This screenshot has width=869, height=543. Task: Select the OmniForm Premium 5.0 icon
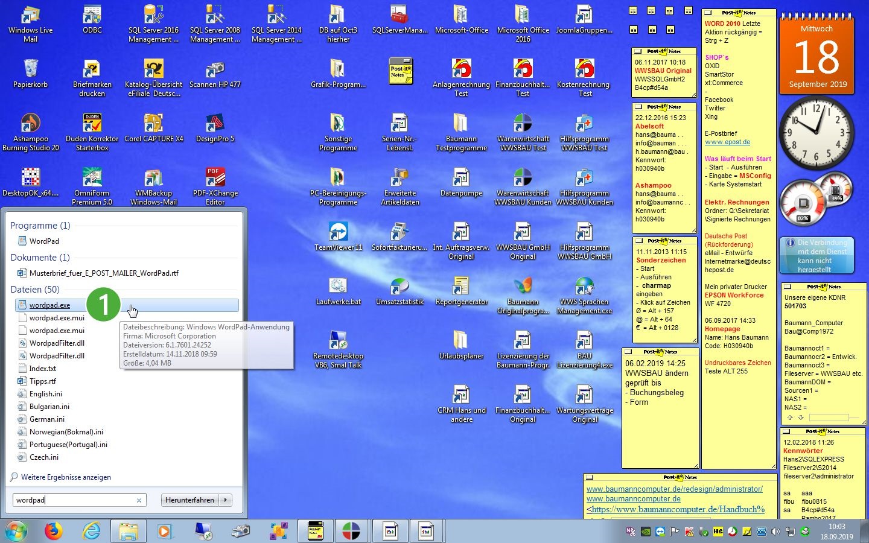click(x=92, y=187)
